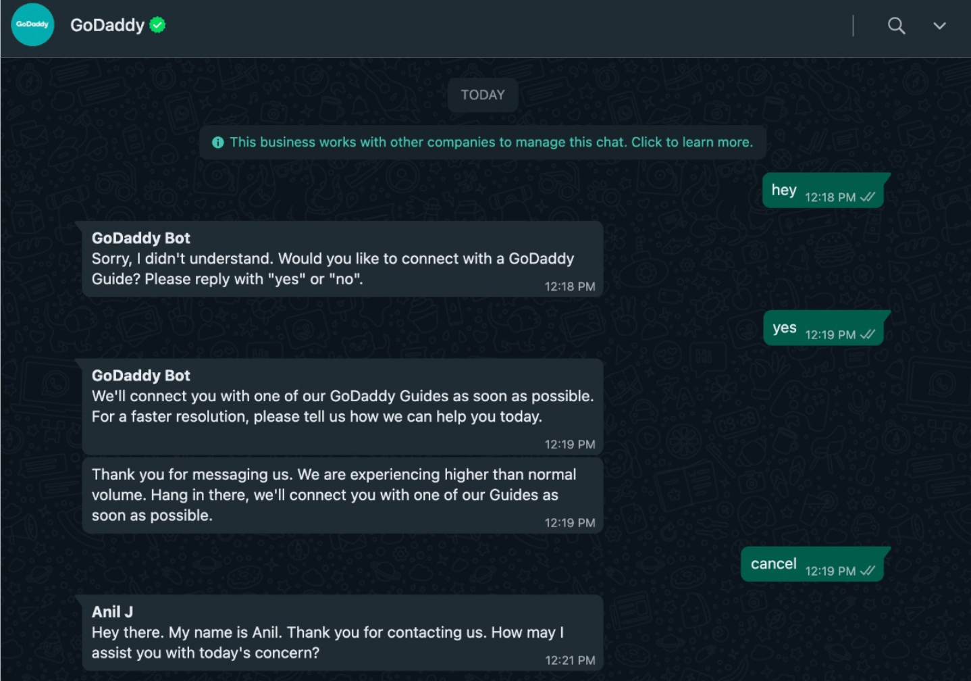The image size is (971, 681).
Task: Open the search icon in the chat header
Action: (896, 26)
